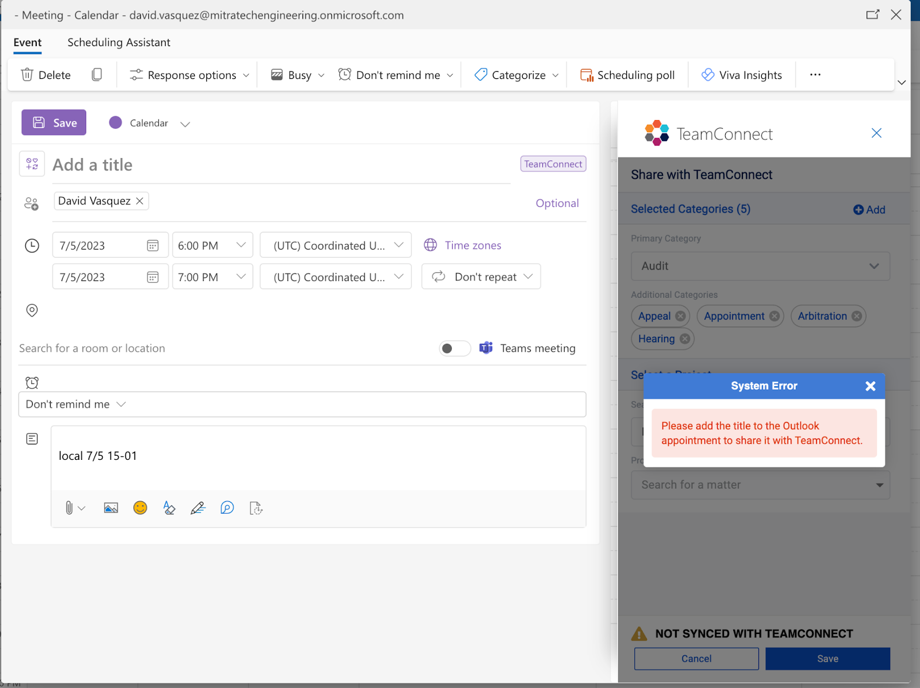Remove the Arbitration category chip

click(857, 316)
